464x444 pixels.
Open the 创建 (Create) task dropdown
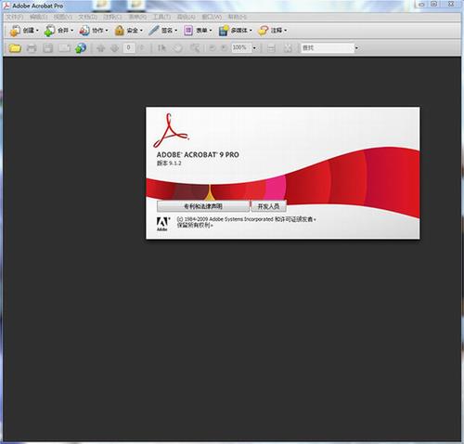tap(24, 31)
